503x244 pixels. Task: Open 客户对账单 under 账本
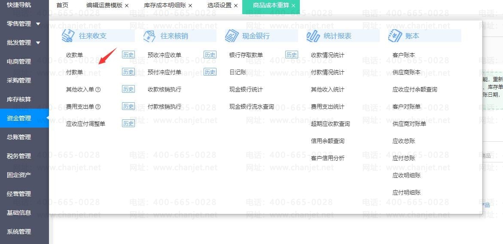coord(406,107)
